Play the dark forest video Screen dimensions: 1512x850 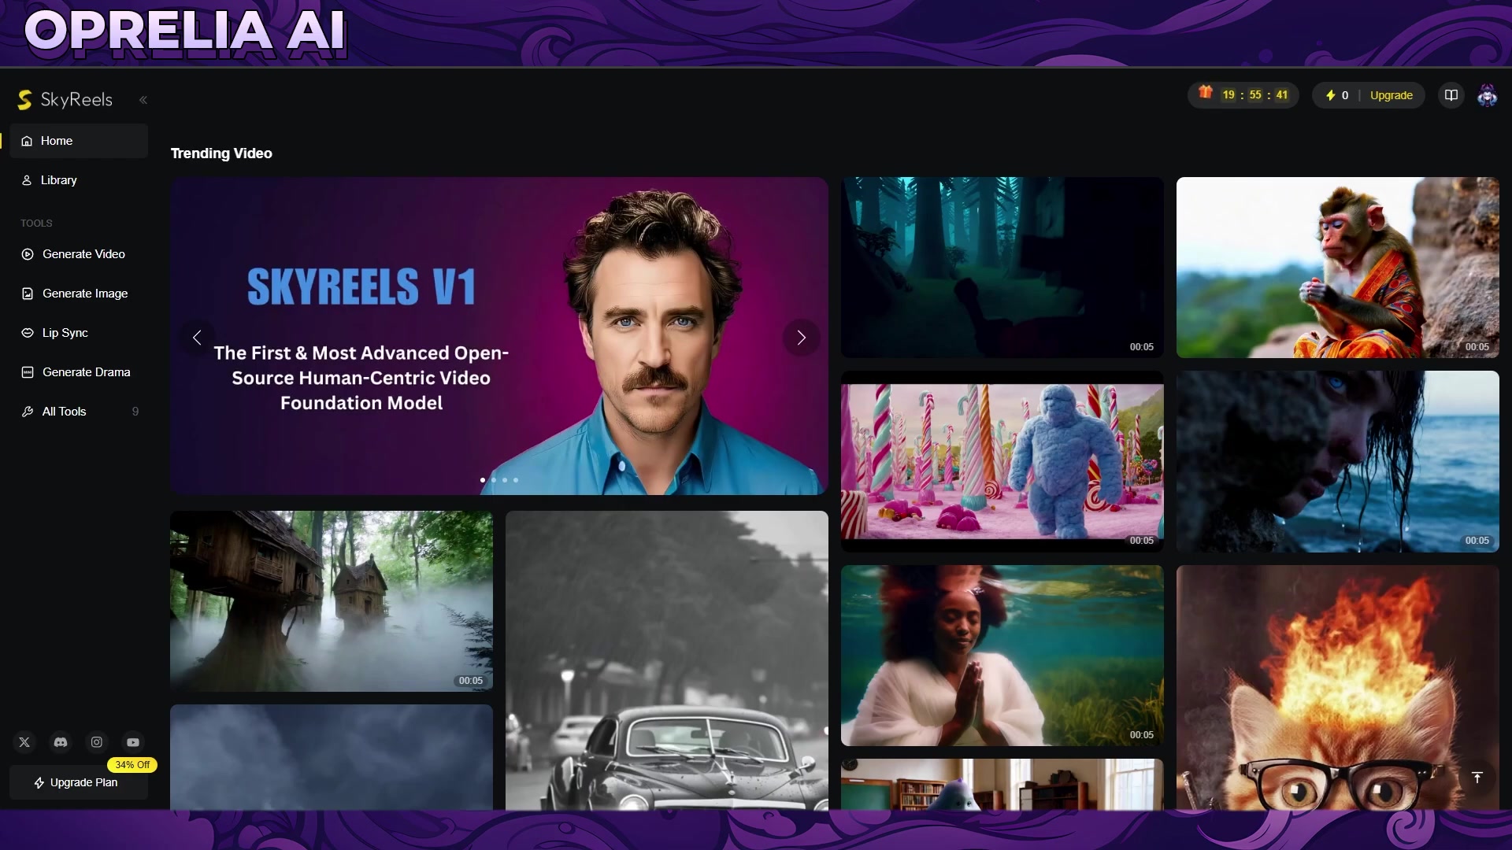tap(1002, 268)
